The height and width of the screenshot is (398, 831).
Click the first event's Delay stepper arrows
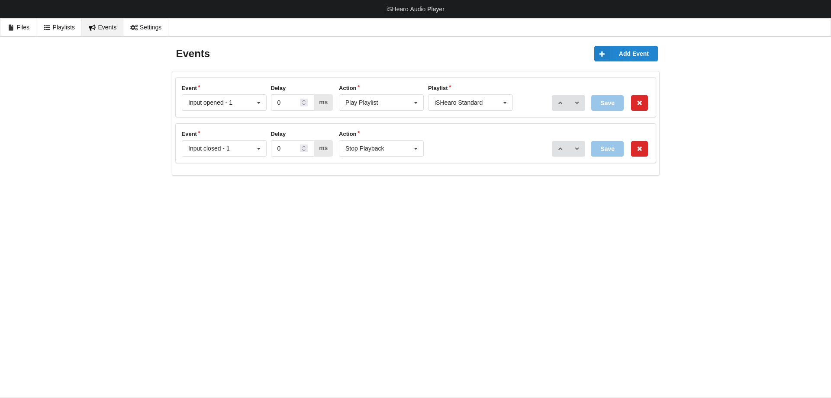(x=304, y=103)
